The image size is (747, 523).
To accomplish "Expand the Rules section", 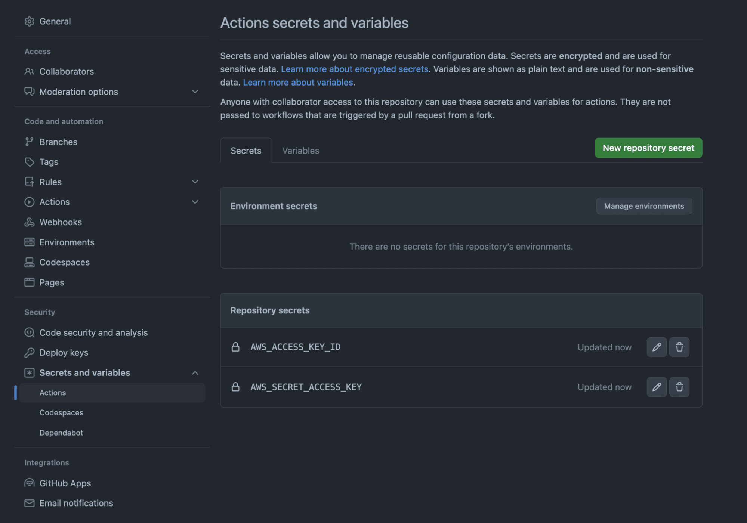I will click(x=195, y=182).
